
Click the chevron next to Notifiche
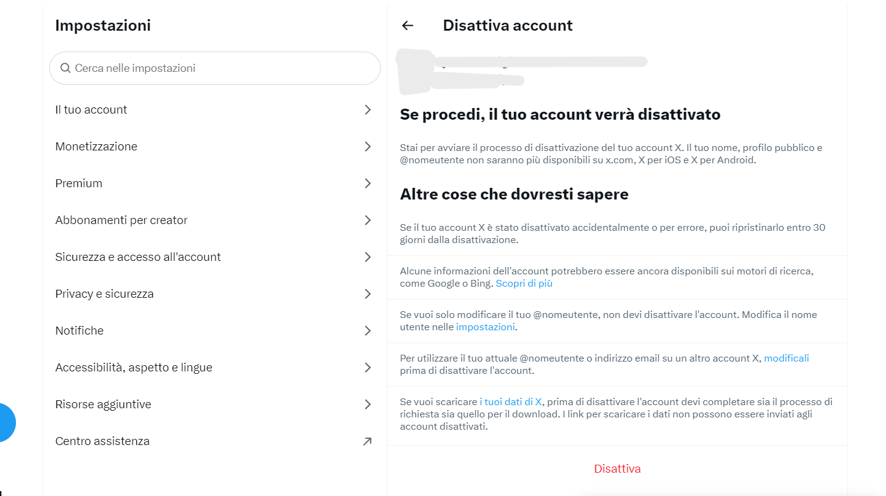coord(368,330)
